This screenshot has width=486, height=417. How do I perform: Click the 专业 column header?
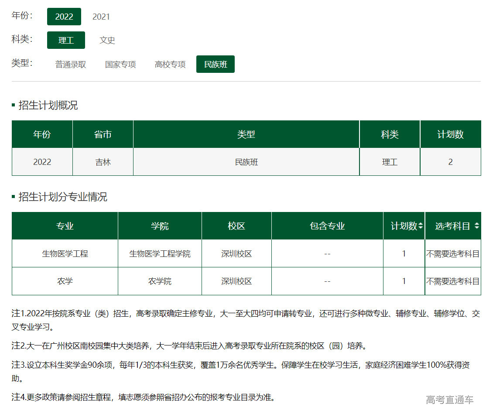(65, 226)
